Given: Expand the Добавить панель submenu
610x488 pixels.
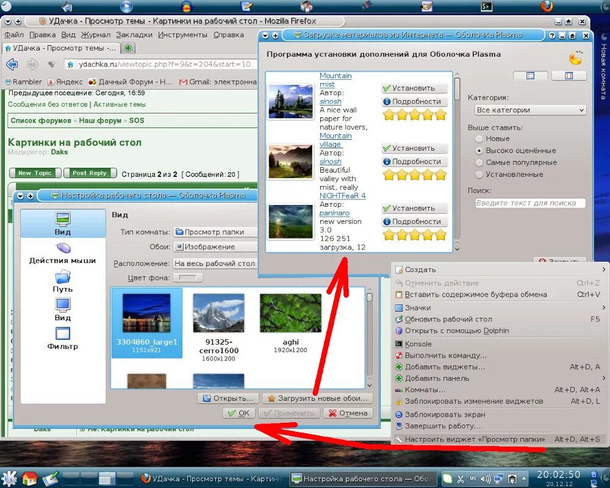Looking at the screenshot, I should 500,378.
